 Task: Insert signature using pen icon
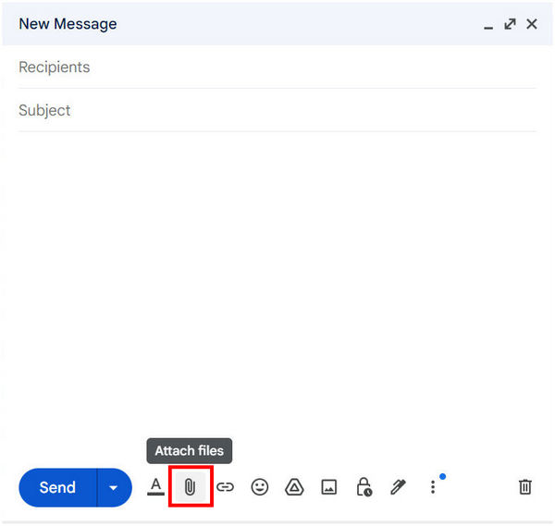(x=398, y=487)
